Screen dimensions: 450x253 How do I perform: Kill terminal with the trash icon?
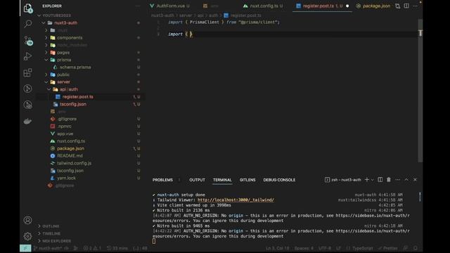389,180
